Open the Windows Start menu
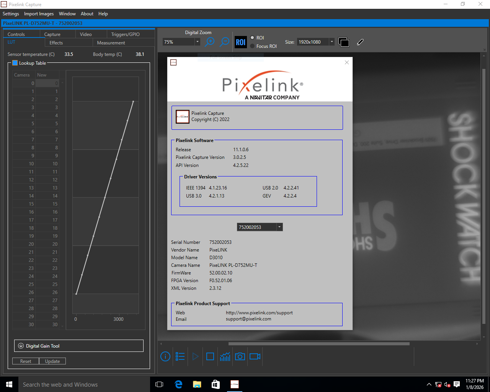This screenshot has width=490, height=392. point(9,384)
